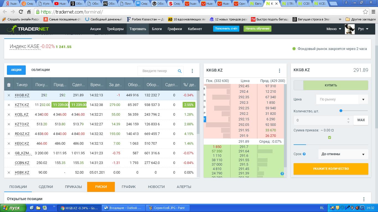This screenshot has width=378, height=212.
Task: Remove HSBK.KZ row with its X icon
Action: click(9, 173)
